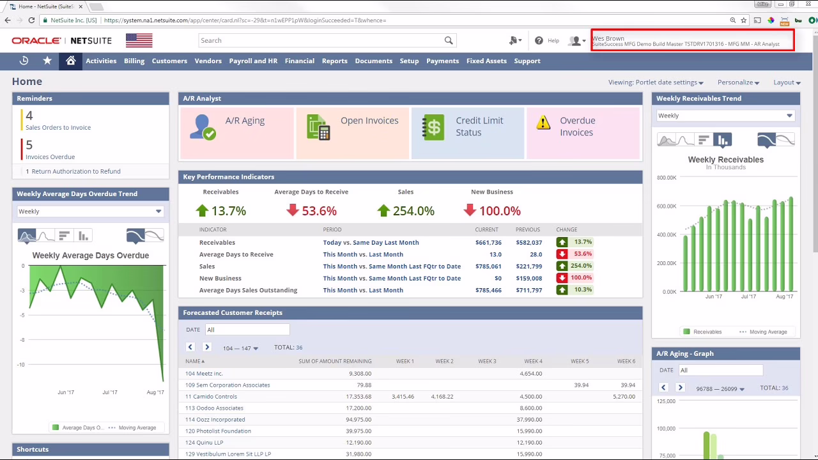This screenshot has height=460, width=818.
Task: Open the Activities menu
Action: pyautogui.click(x=101, y=61)
